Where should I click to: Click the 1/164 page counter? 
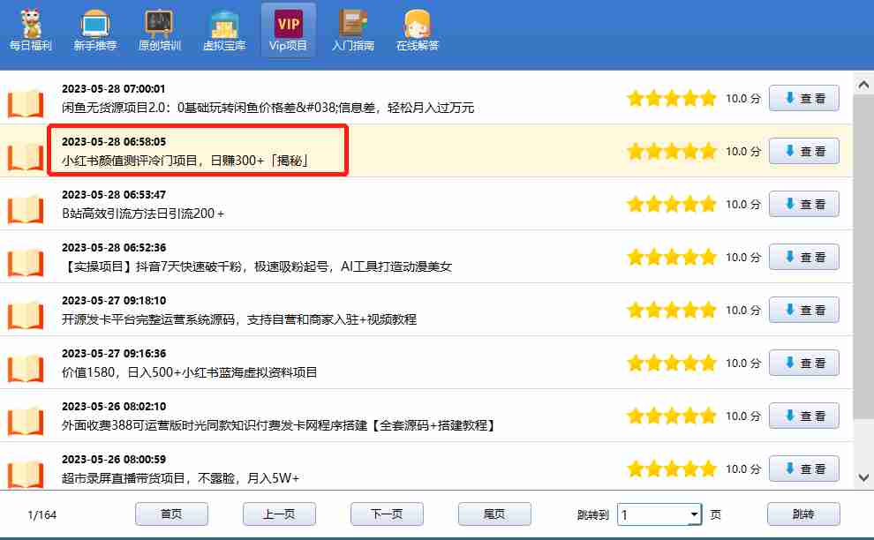[41, 515]
